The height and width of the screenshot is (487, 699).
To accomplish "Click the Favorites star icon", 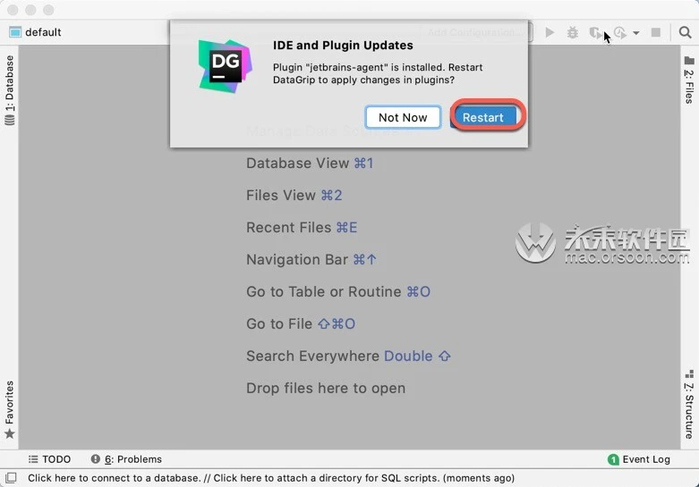I will 9,433.
